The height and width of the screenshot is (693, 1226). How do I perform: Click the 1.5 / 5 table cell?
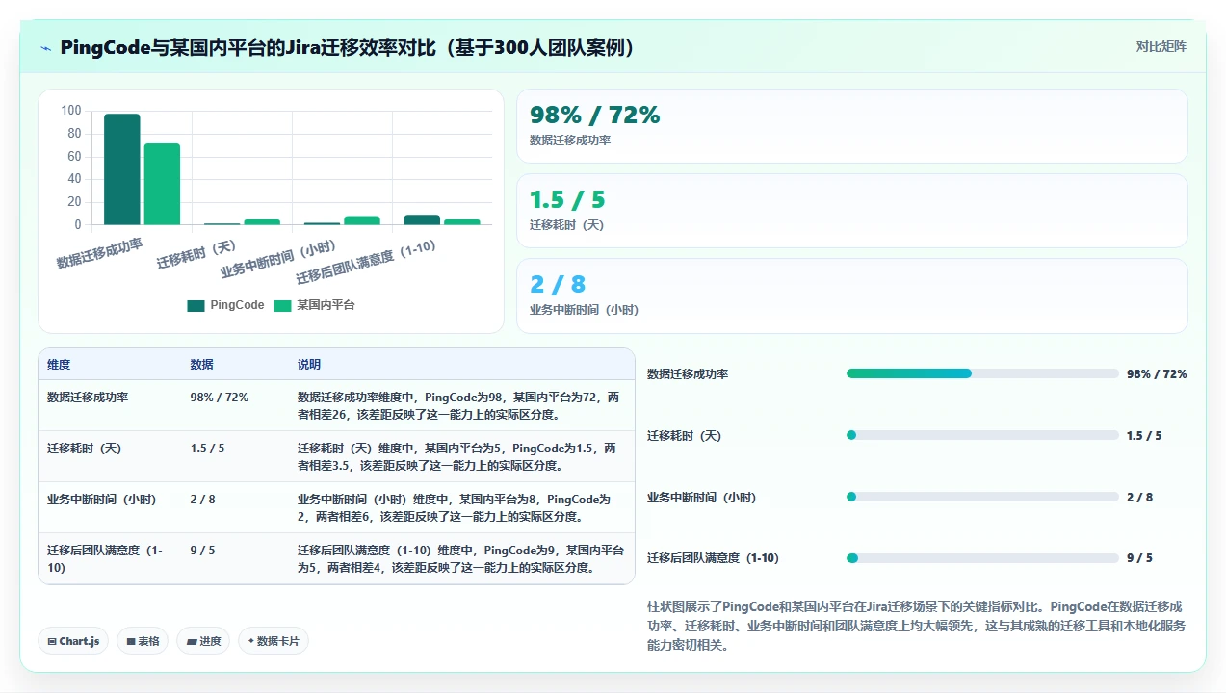pyautogui.click(x=208, y=449)
